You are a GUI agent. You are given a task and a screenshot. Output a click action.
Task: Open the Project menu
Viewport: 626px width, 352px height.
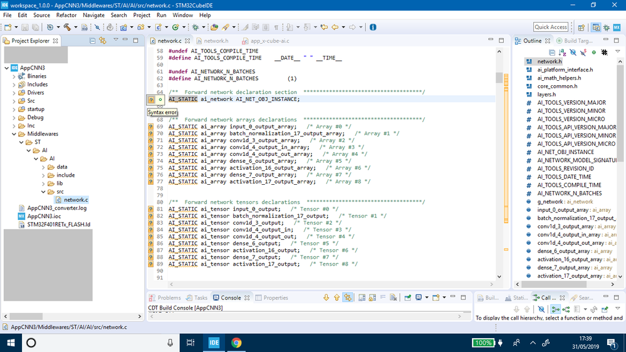coord(142,15)
